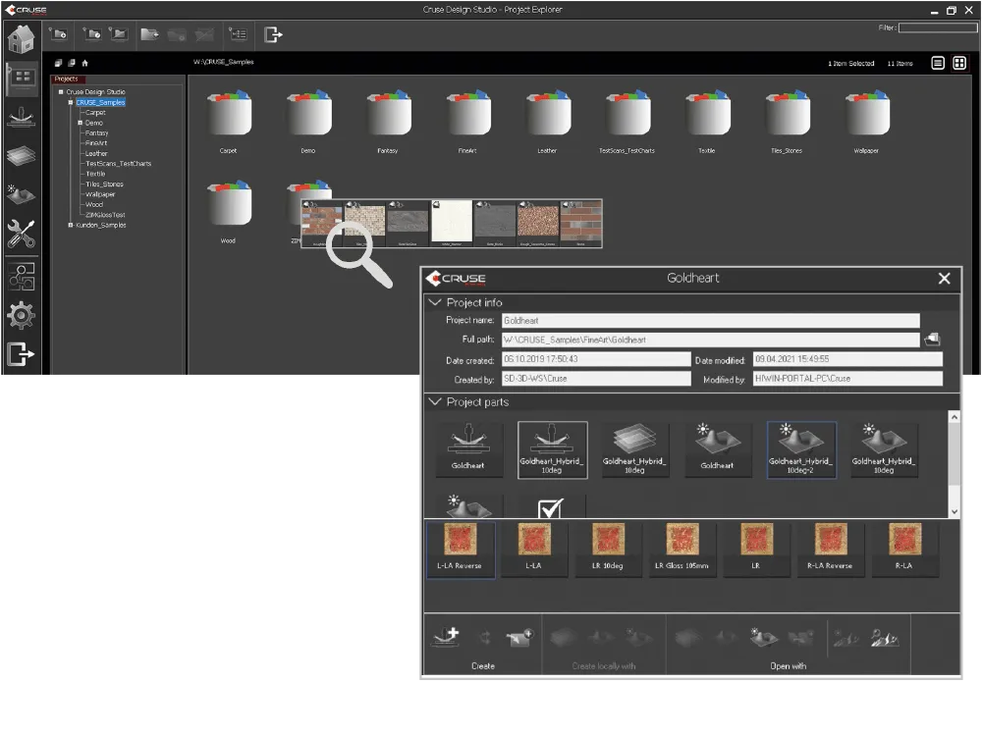Expand the Kunden_Samples tree node
The width and height of the screenshot is (982, 736).
pos(70,225)
